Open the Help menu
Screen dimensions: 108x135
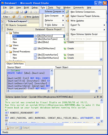tap(89, 8)
